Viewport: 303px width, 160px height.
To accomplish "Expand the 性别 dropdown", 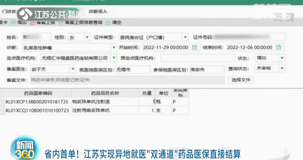I will click(87, 37).
